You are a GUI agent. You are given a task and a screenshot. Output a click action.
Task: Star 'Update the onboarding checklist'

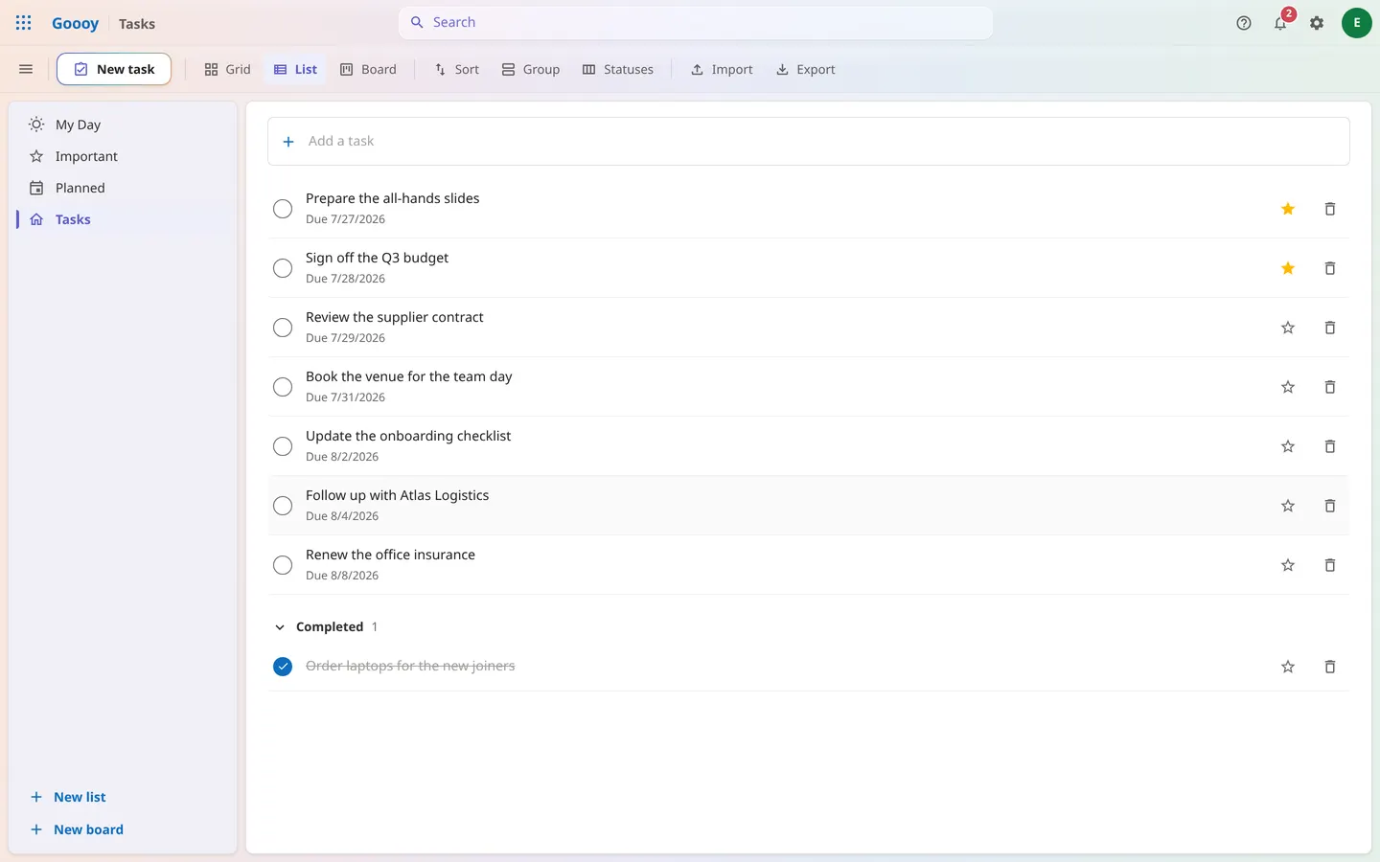pos(1288,446)
